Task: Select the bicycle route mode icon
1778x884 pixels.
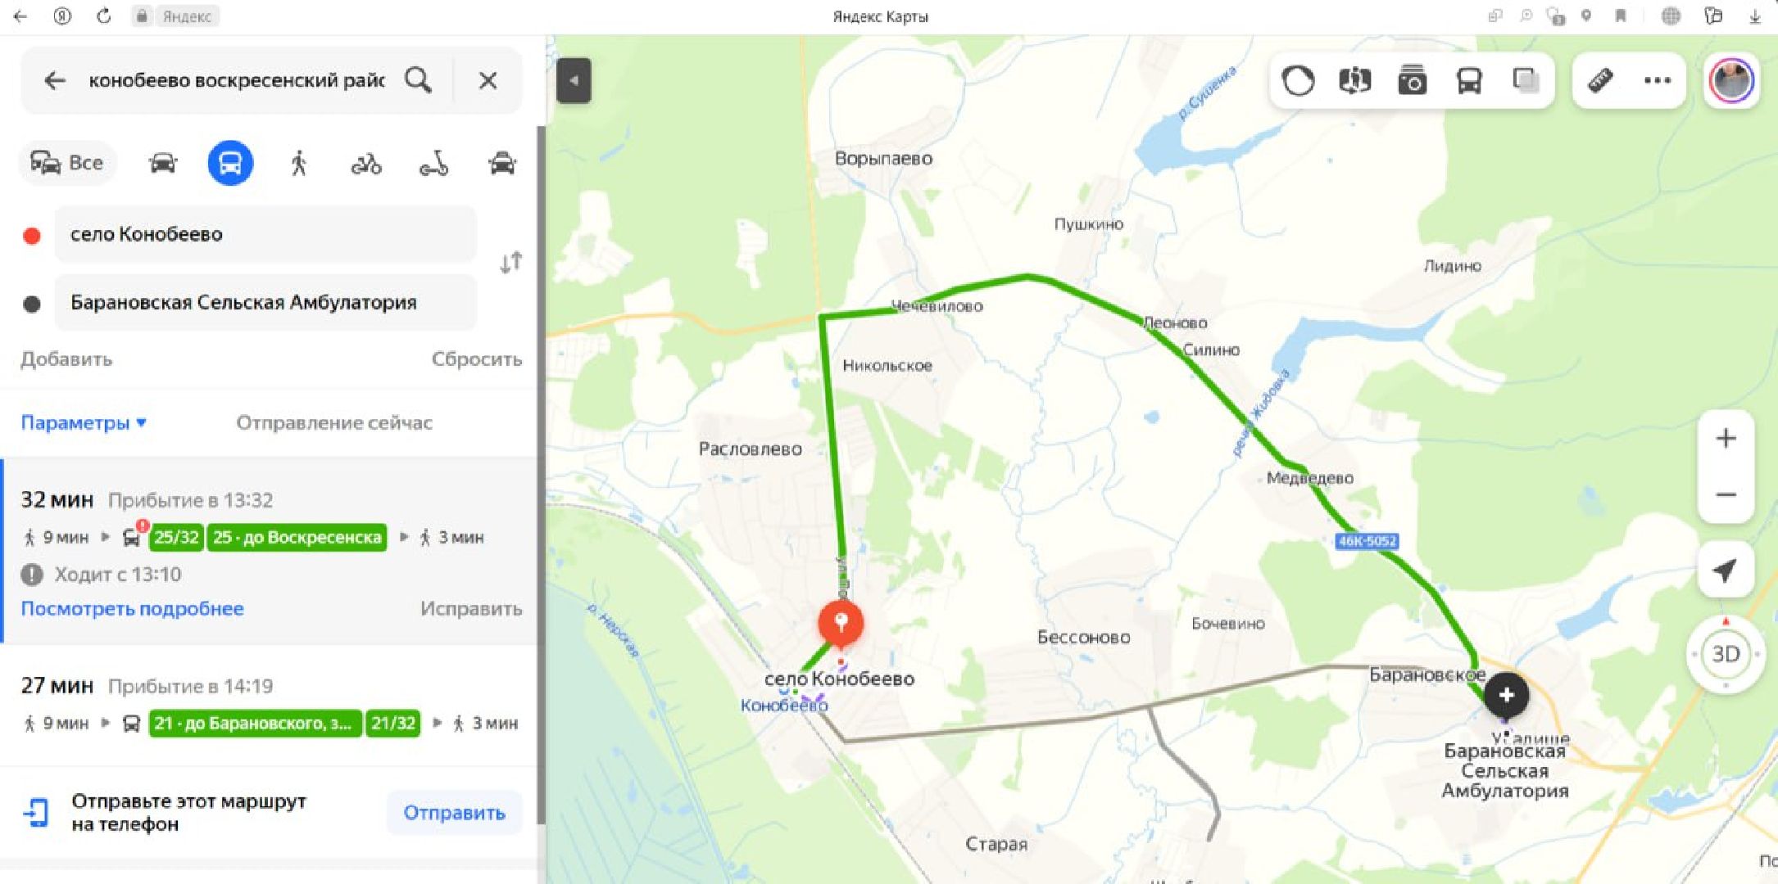Action: click(366, 164)
